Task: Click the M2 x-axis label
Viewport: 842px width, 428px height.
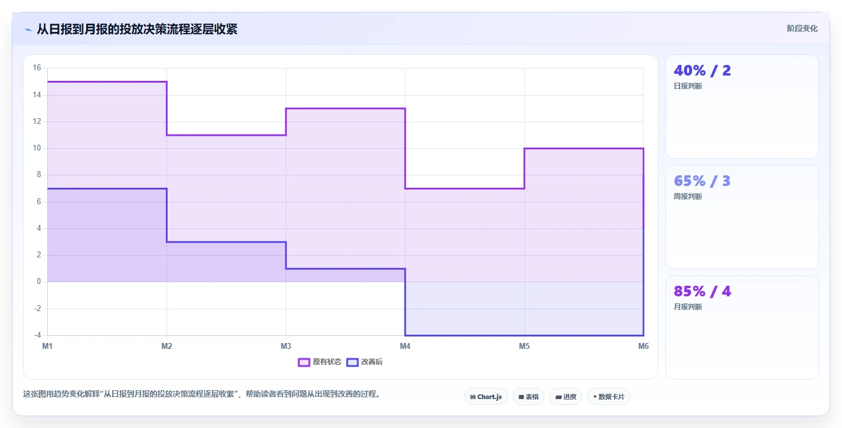Action: pos(167,346)
